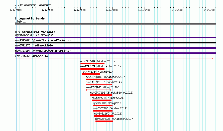Click ruler position 62629600
This screenshot has height=131, width=223.
[176, 10]
